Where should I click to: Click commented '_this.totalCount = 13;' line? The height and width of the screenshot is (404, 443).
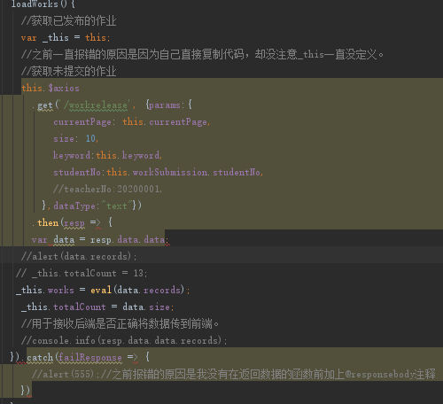coord(82,273)
